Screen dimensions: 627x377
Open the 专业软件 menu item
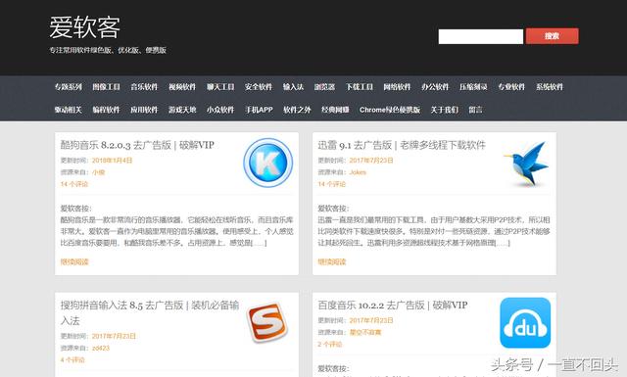coord(511,87)
